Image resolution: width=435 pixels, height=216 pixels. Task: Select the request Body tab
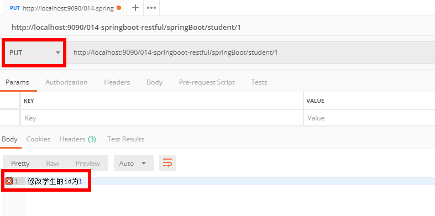154,82
